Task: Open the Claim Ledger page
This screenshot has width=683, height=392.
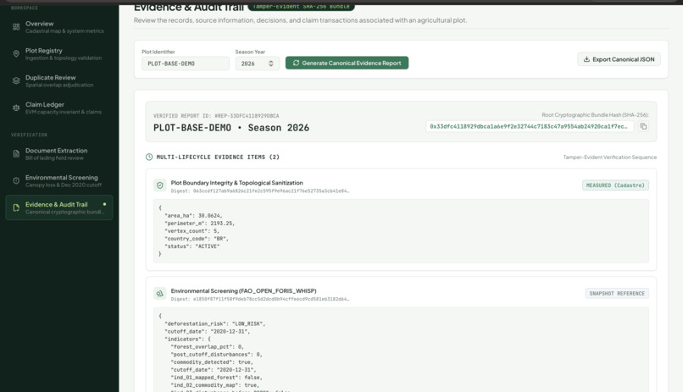Action: [x=59, y=108]
